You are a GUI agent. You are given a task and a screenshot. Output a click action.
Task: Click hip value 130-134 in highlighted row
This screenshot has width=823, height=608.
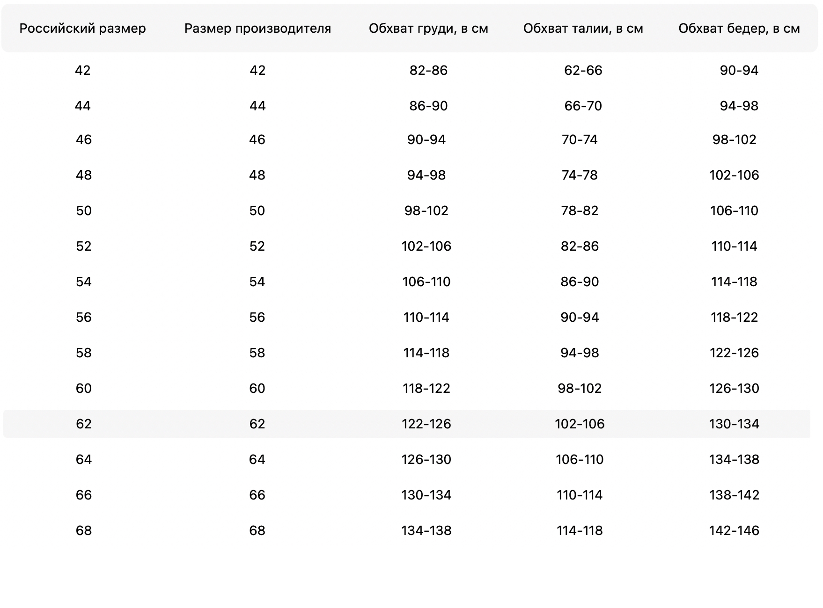click(734, 424)
